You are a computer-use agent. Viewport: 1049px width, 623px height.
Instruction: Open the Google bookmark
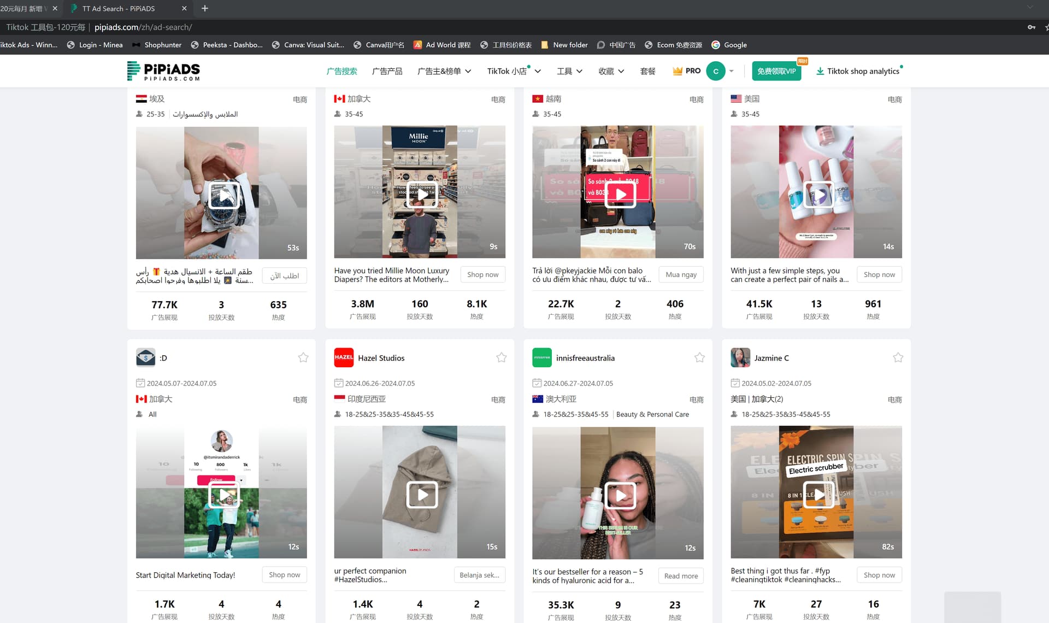click(x=729, y=45)
